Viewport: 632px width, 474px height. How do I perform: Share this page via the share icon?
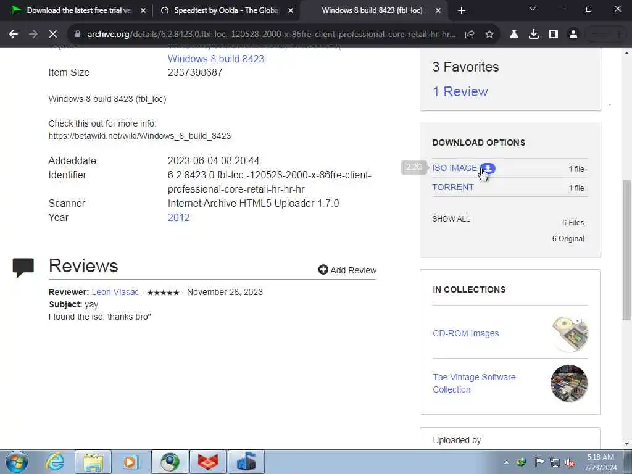pyautogui.click(x=470, y=35)
